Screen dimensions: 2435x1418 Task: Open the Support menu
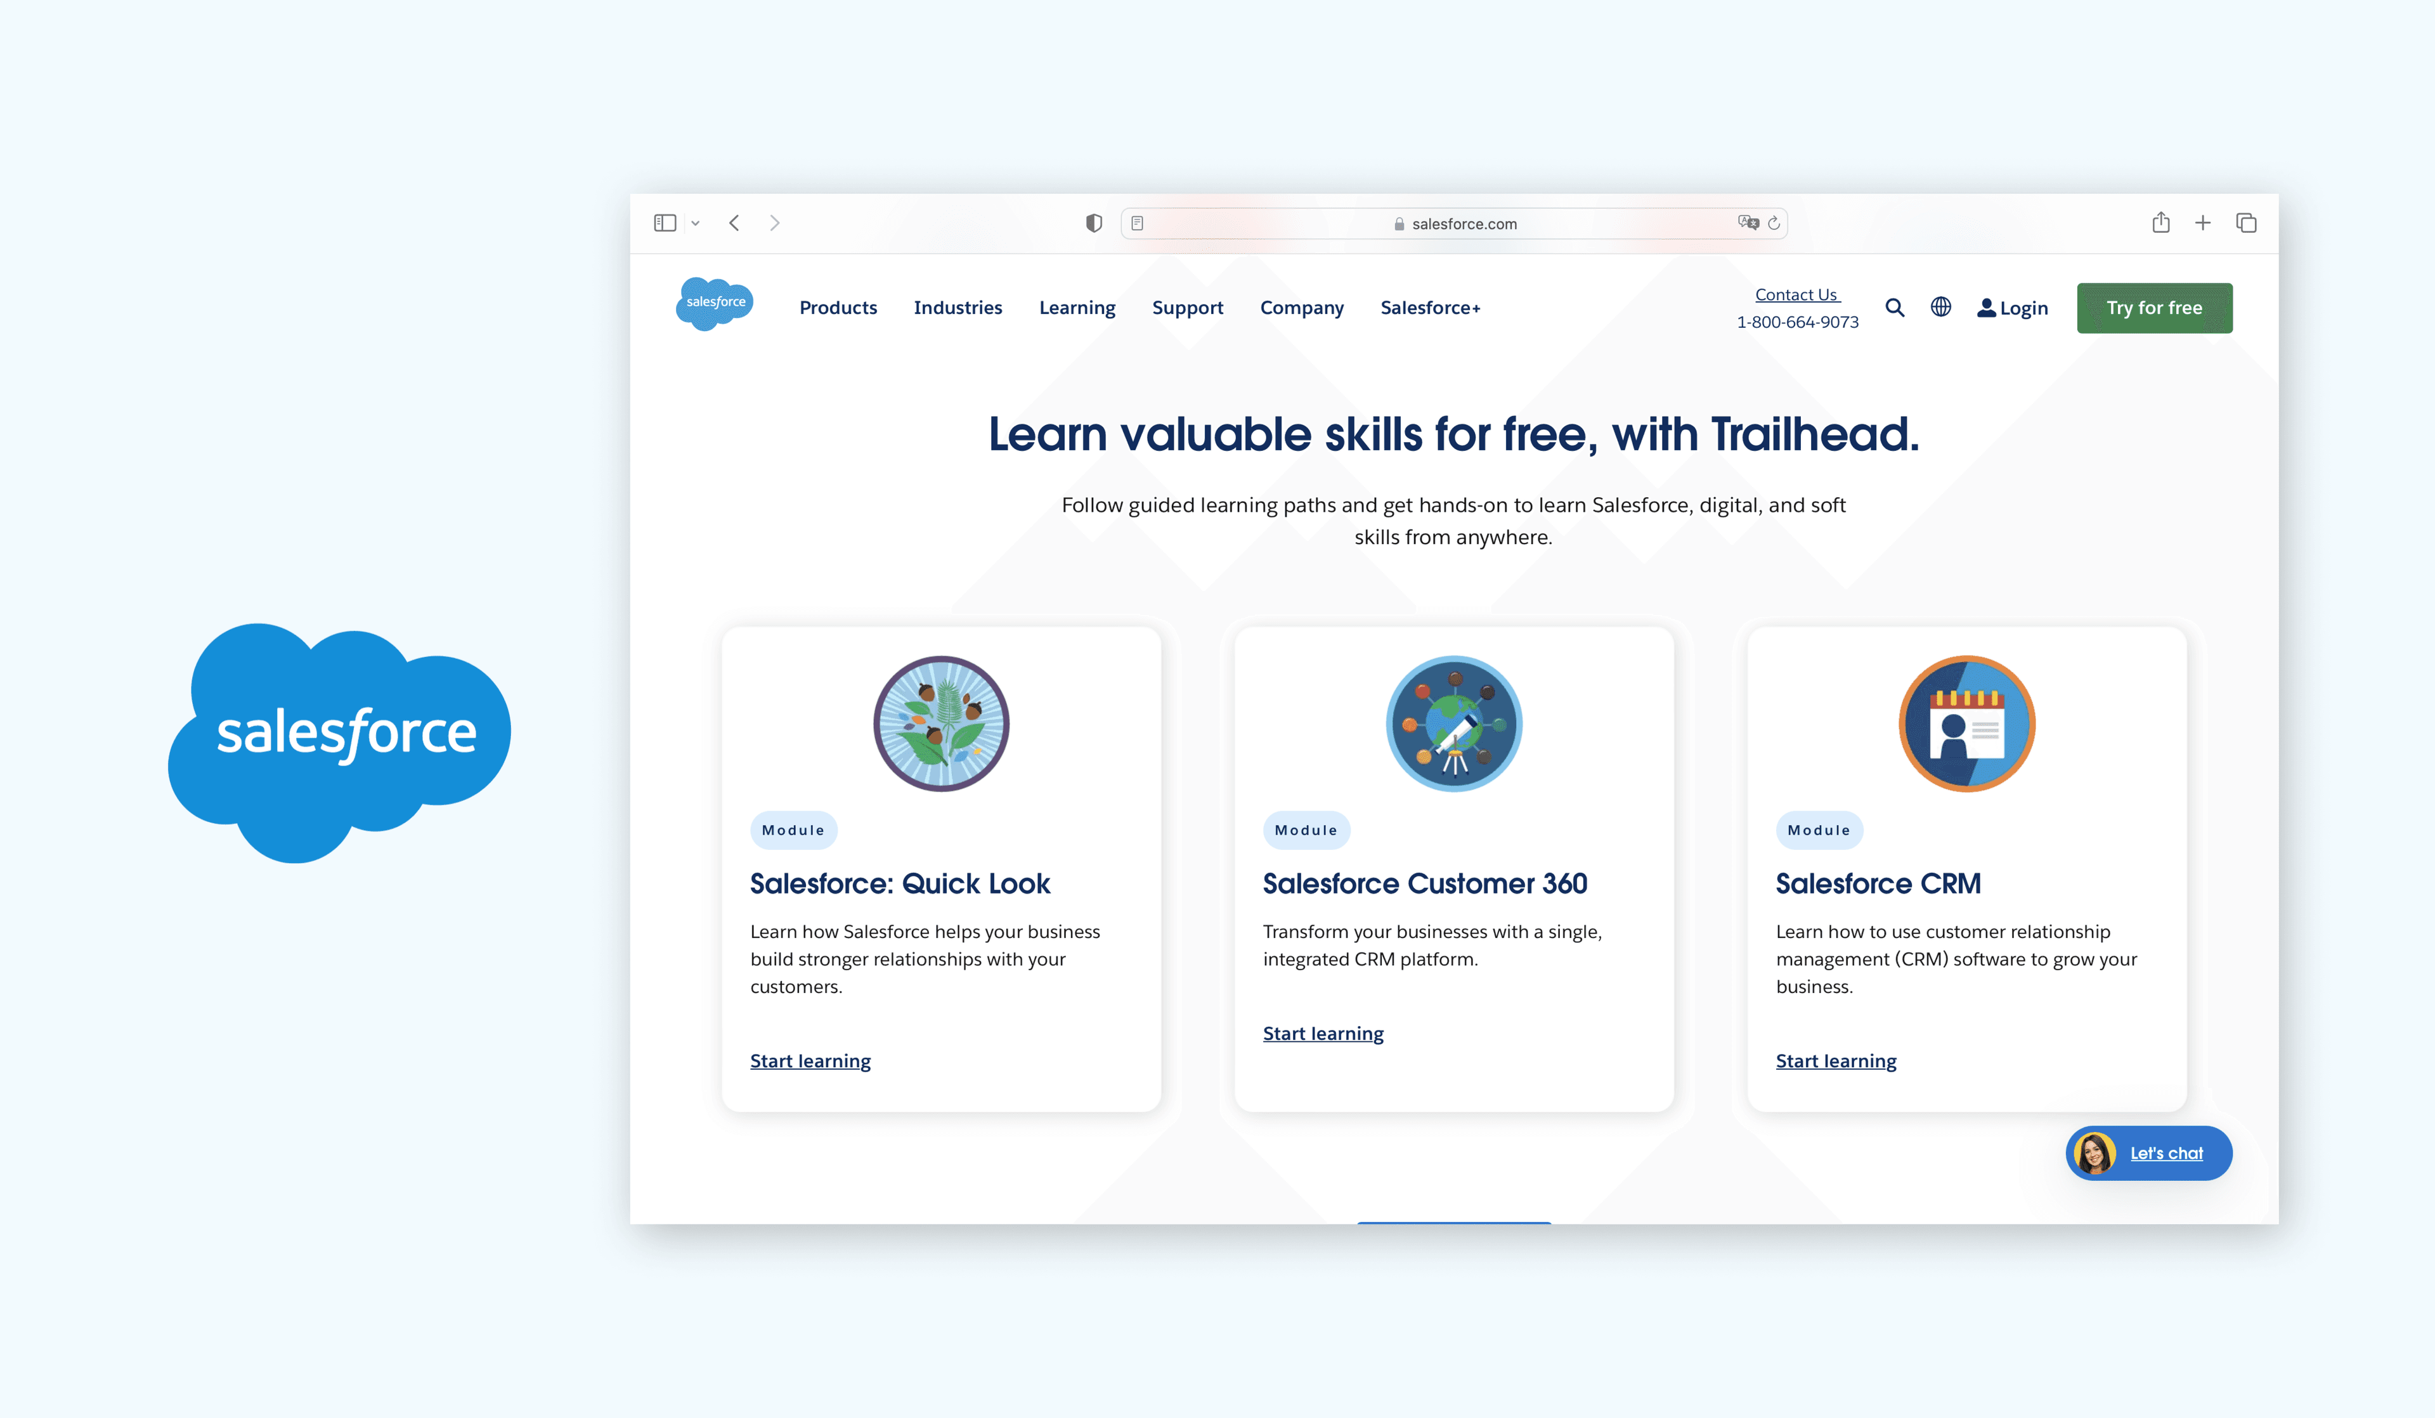(x=1188, y=308)
